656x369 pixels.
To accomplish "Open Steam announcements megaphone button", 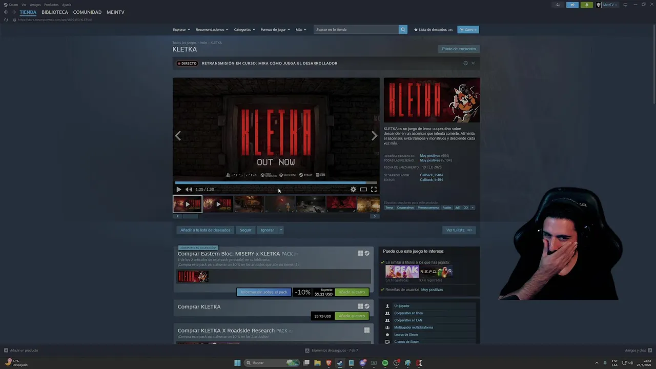I will 572,5.
